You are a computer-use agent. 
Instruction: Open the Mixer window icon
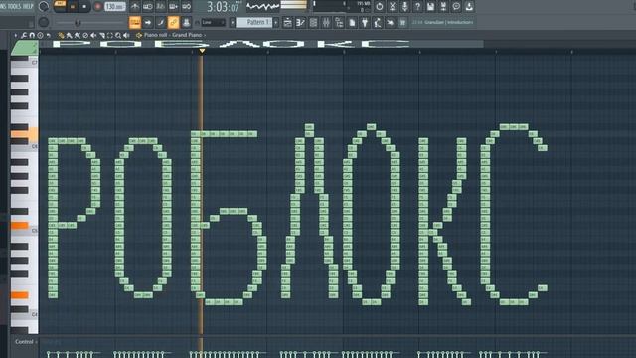[x=326, y=23]
